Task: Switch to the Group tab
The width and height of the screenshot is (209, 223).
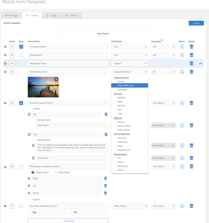Action: point(71,15)
